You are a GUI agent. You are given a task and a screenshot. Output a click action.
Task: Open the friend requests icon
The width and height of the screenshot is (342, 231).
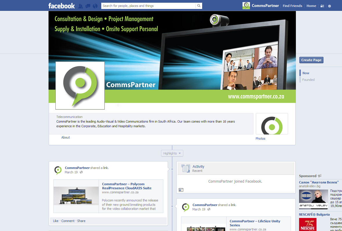(80, 6)
